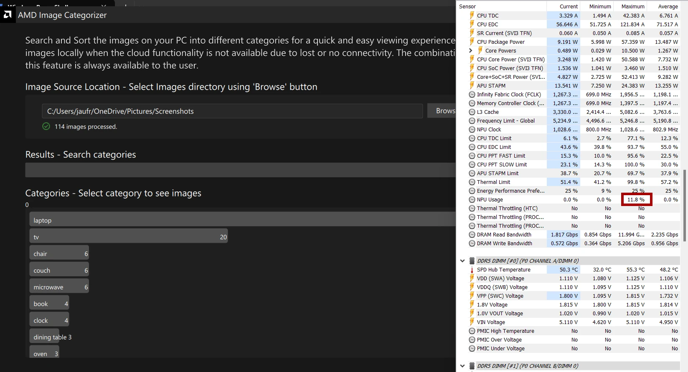The image size is (688, 372).
Task: Click the DDR5 DIMM #0 memory chip icon
Action: 472,261
